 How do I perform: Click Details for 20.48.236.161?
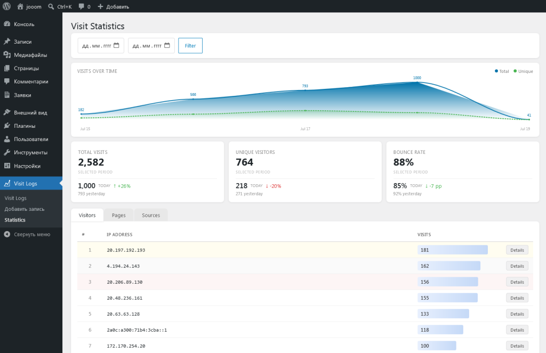point(517,298)
